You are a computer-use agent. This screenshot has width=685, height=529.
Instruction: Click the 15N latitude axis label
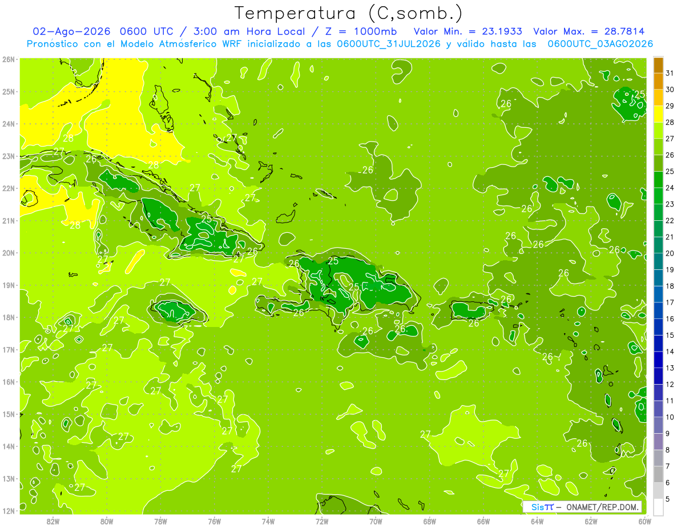9,414
